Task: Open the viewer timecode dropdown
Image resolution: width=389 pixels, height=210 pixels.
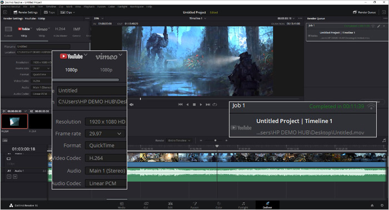Action: pos(286,18)
